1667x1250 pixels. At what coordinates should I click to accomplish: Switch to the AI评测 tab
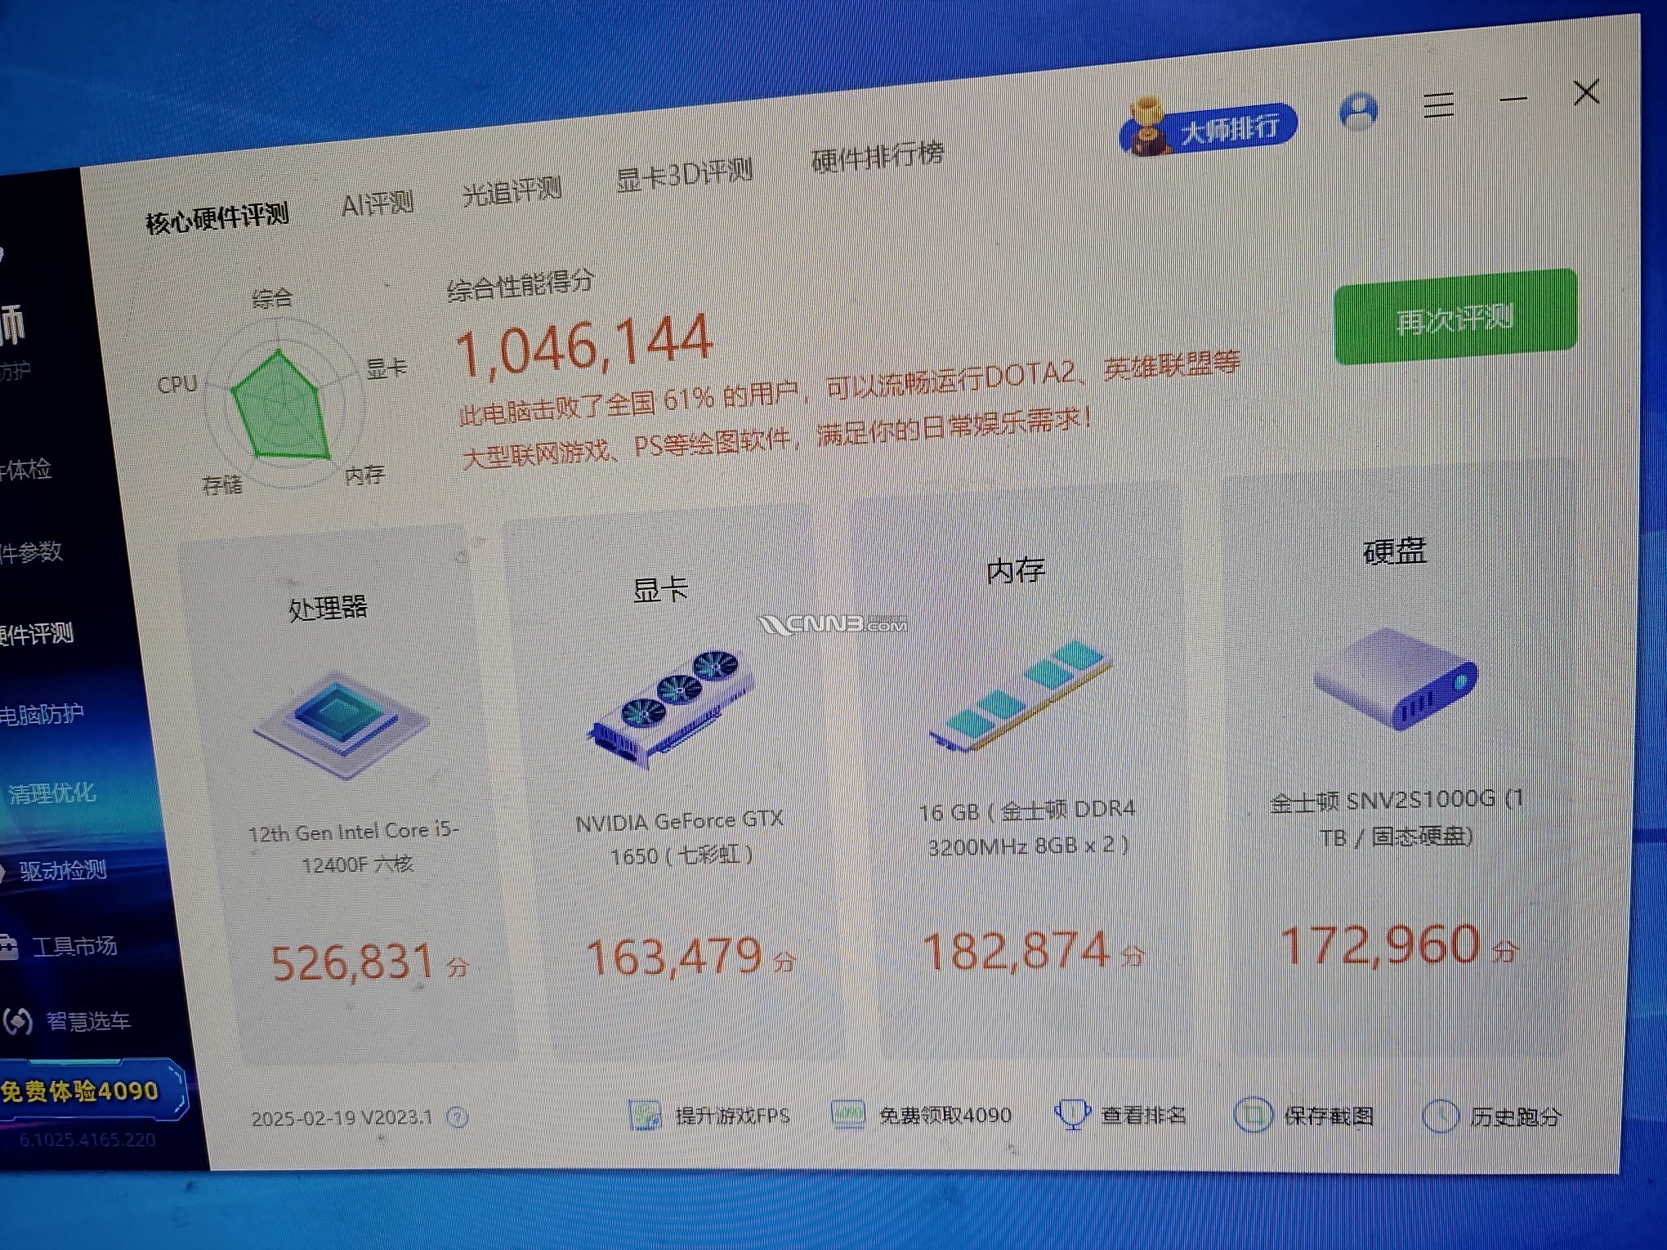(378, 203)
